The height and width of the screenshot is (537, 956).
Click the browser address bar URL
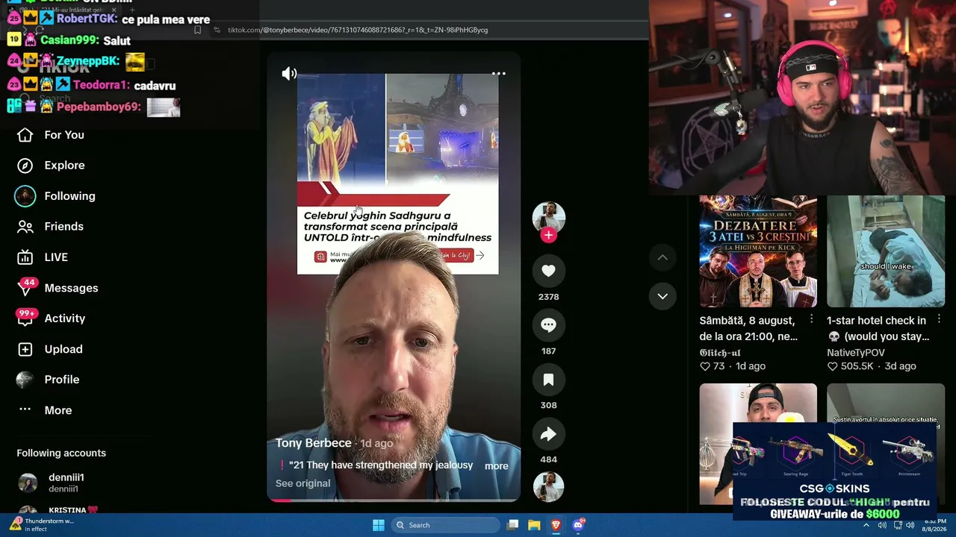pyautogui.click(x=358, y=30)
